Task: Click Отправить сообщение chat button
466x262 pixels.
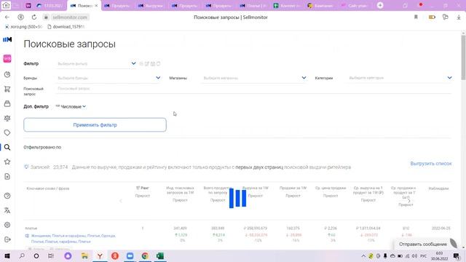Action: 422,245
